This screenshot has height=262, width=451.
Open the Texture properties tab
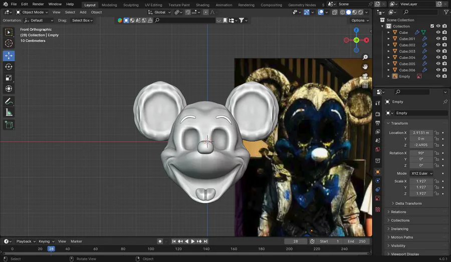click(378, 209)
